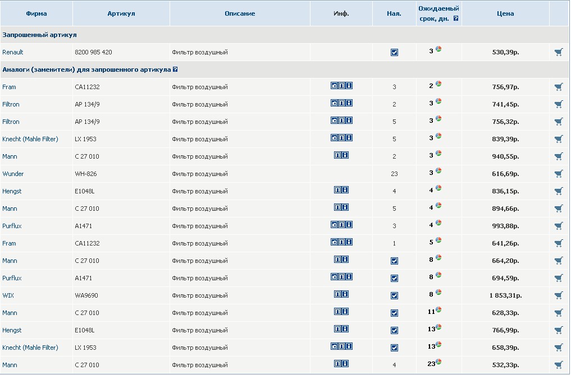
Task: Click help icon next to 'Ожидаемый срок, дн.'
Action: (456, 18)
